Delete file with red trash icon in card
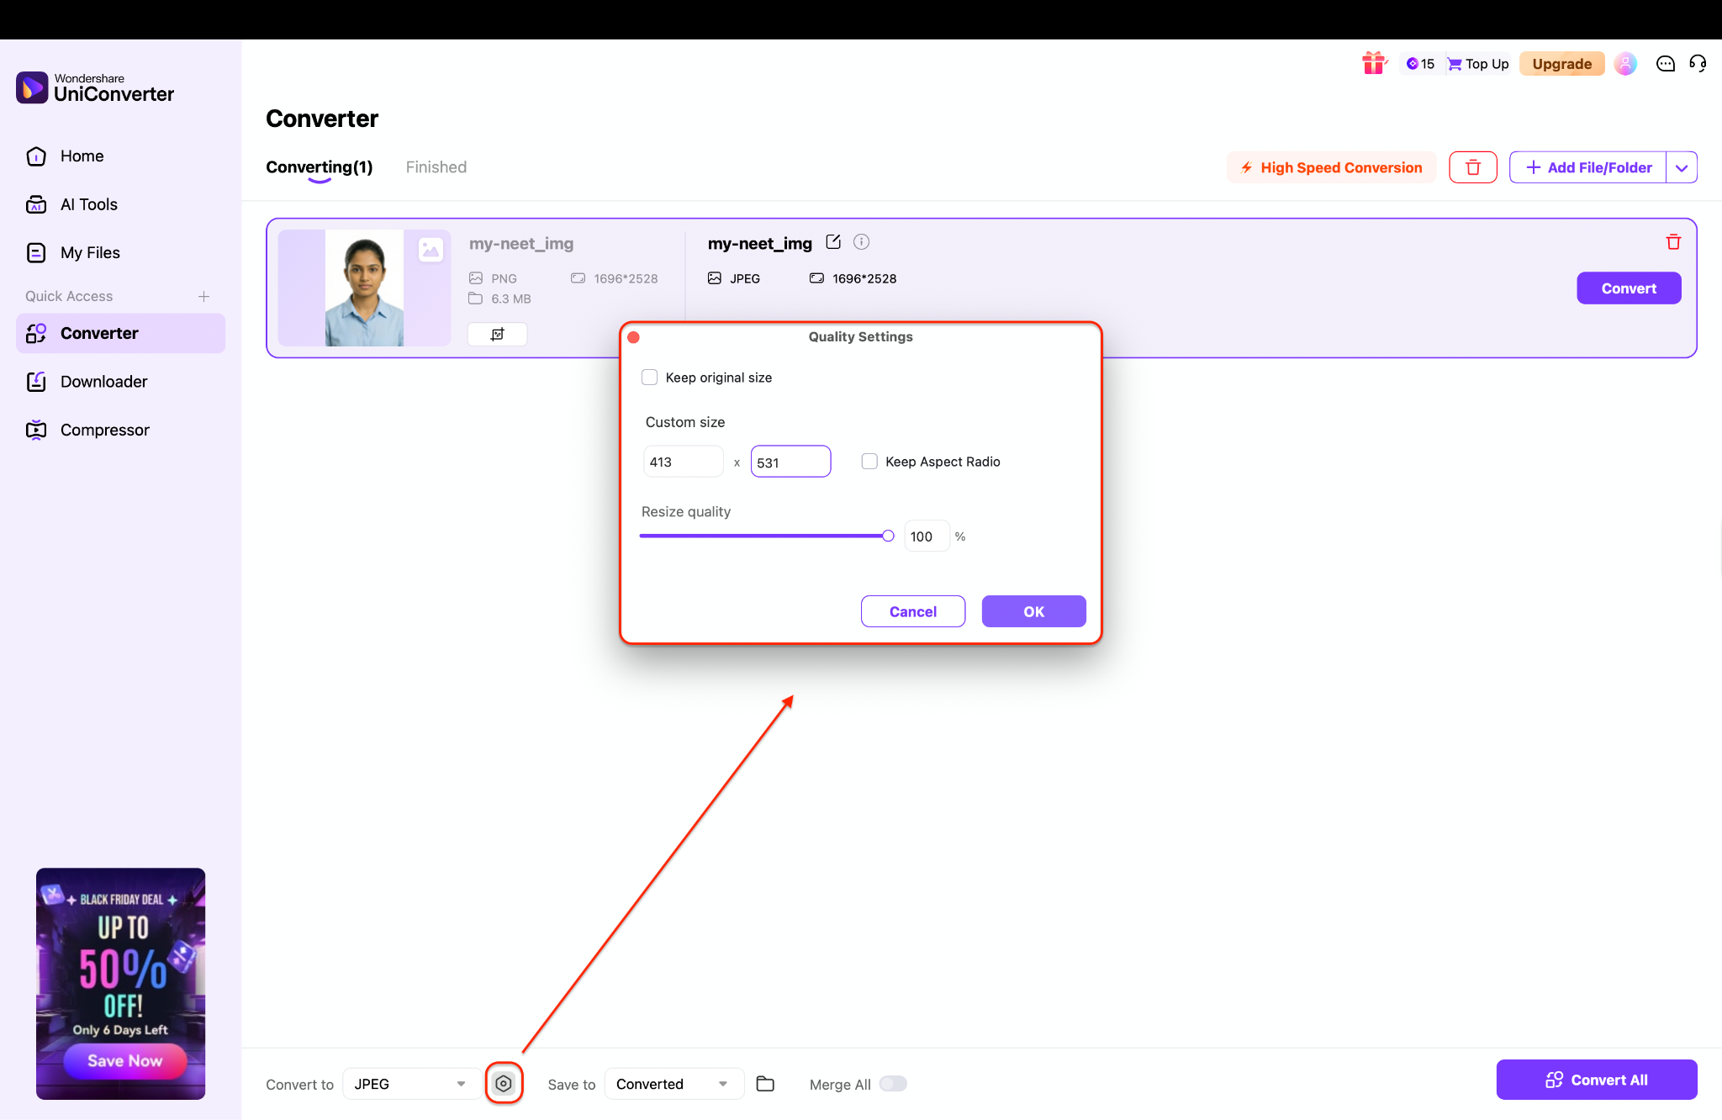The width and height of the screenshot is (1722, 1120). (1673, 242)
